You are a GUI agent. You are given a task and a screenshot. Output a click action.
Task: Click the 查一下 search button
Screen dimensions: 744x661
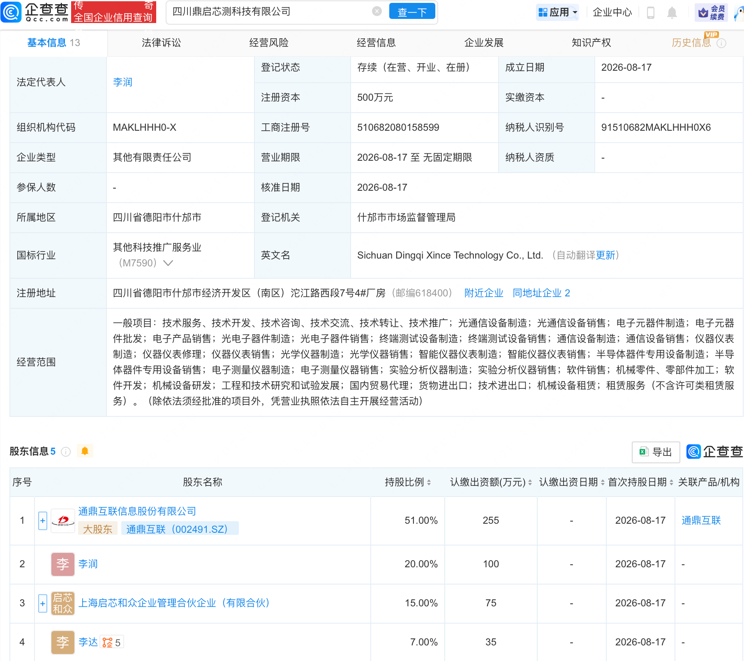[x=412, y=12]
